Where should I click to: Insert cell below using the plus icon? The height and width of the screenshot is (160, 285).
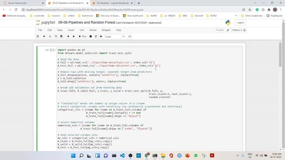pyautogui.click(x=44, y=36)
